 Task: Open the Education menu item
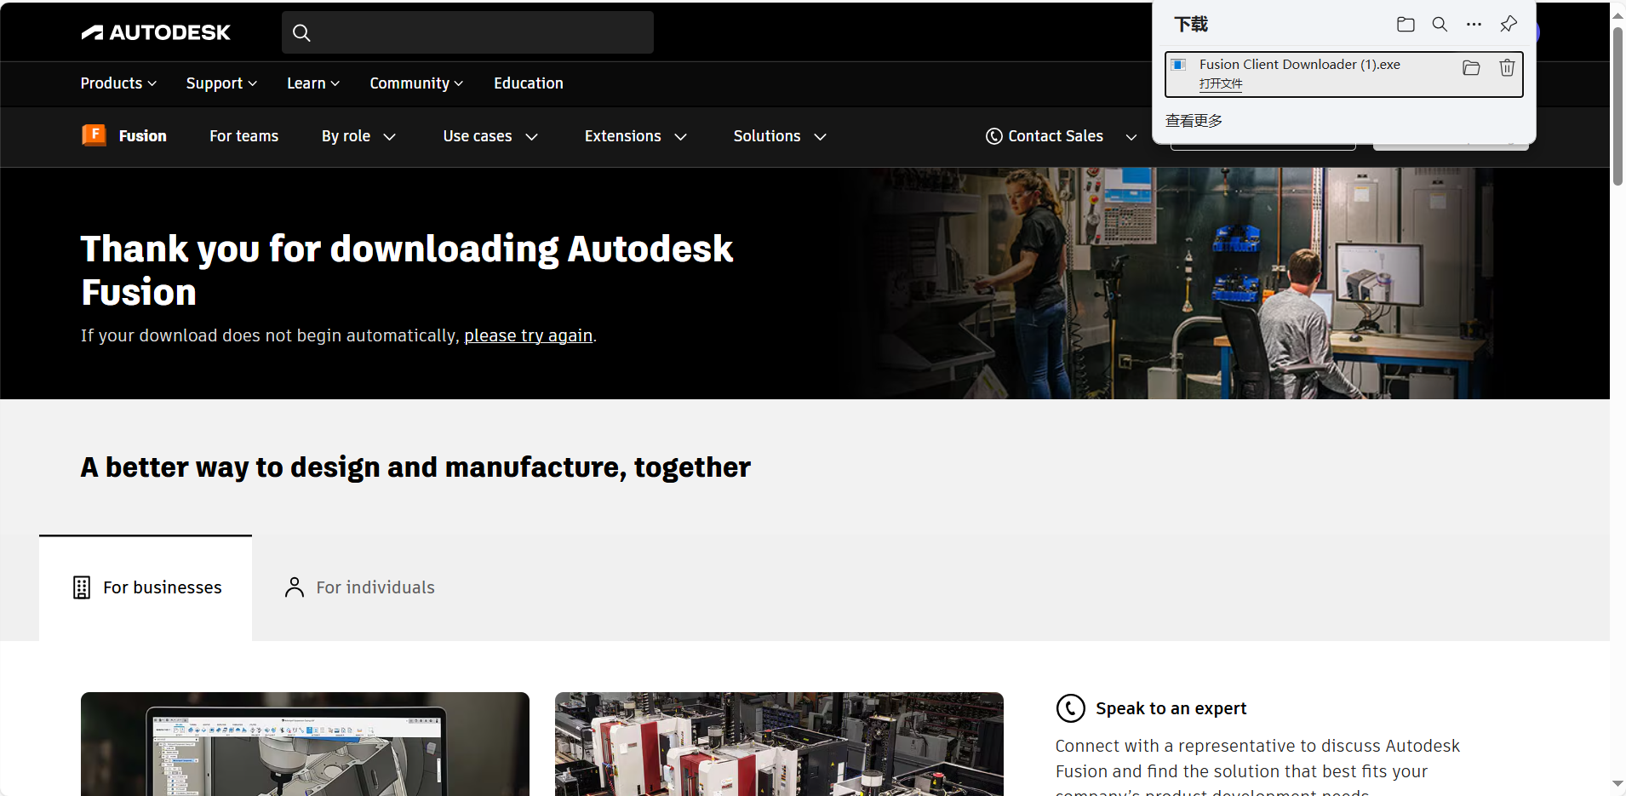point(528,83)
